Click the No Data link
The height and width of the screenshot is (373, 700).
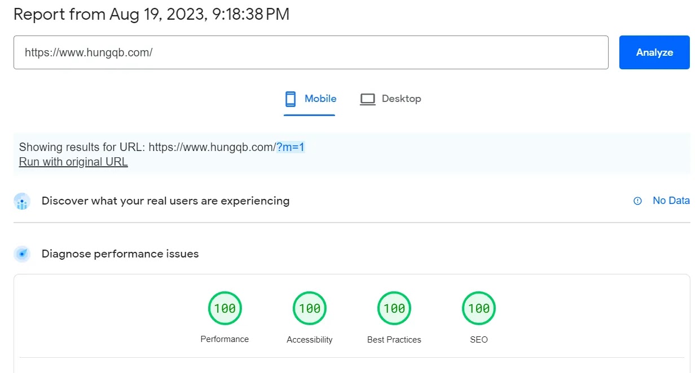671,201
